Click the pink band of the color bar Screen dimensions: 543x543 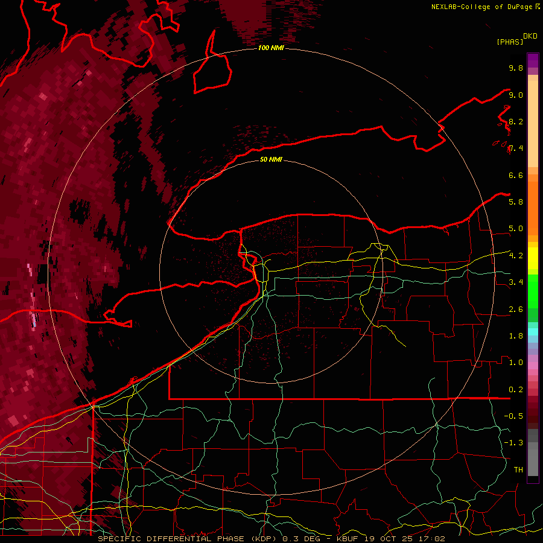pos(533,366)
